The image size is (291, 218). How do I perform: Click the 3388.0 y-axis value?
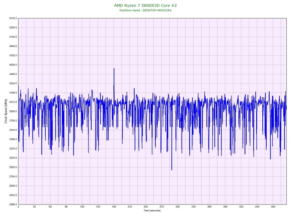[13, 139]
